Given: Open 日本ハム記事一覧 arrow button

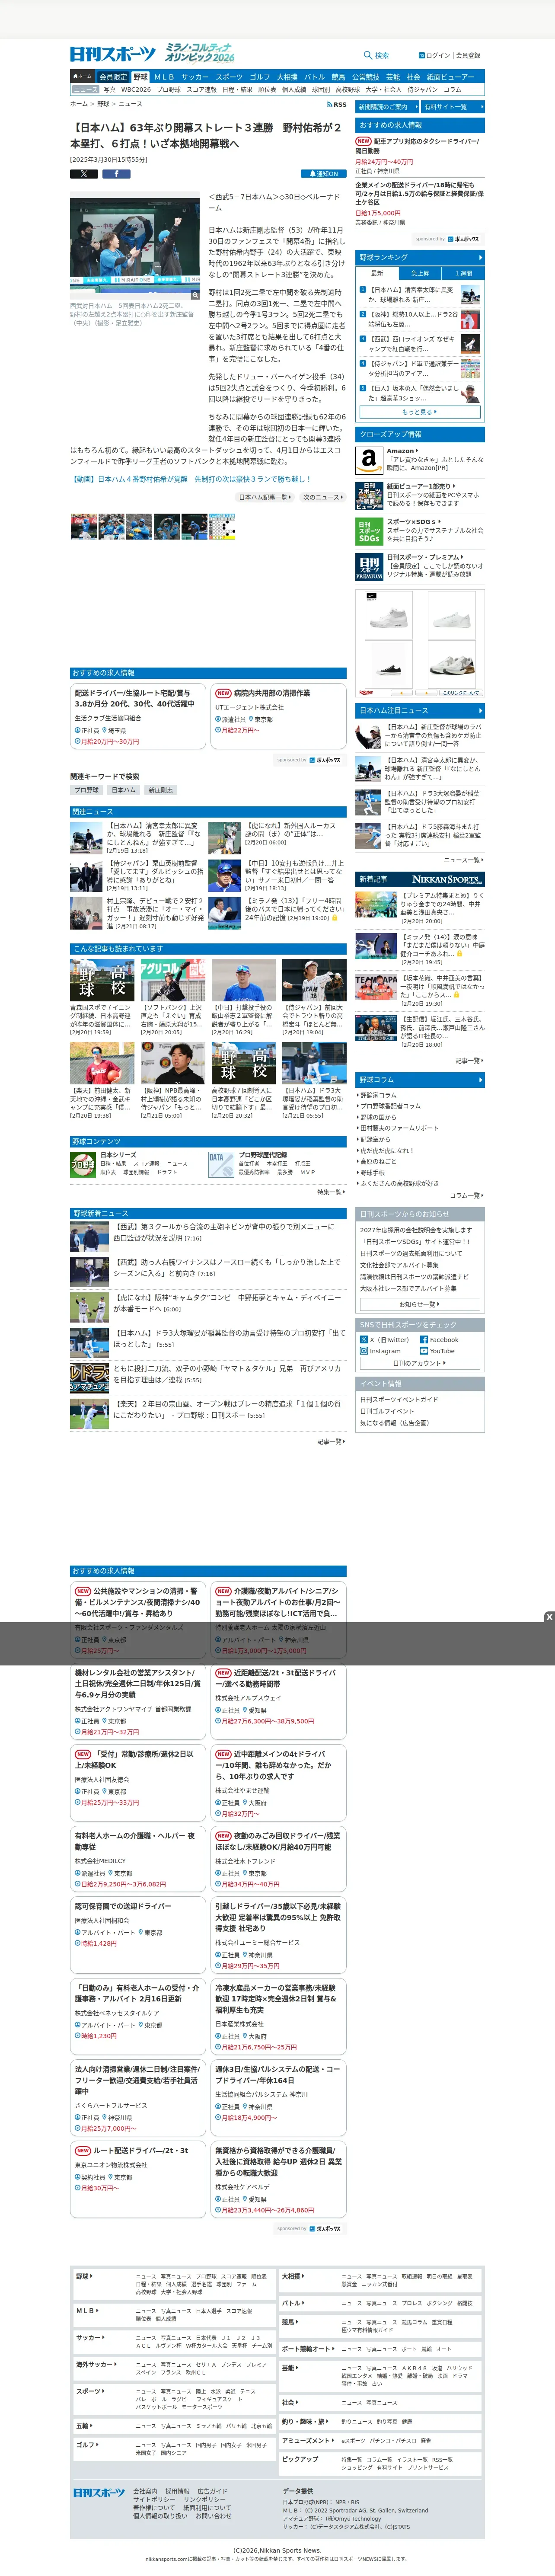Looking at the screenshot, I should [265, 497].
